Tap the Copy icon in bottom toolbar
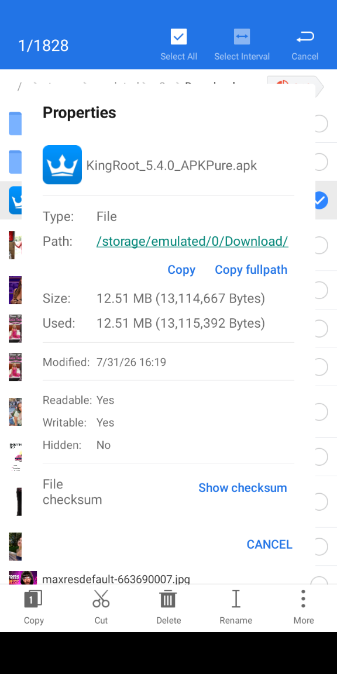Screen dimensions: 337x674 33,599
